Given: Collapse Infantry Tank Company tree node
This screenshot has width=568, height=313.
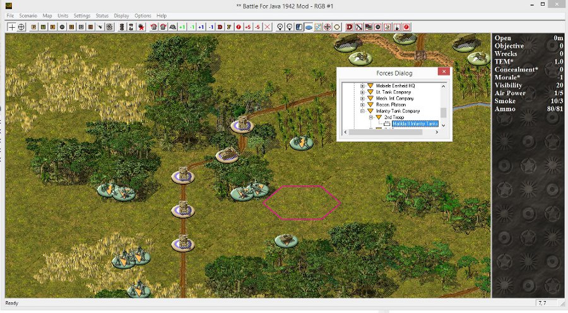Looking at the screenshot, I should 362,111.
